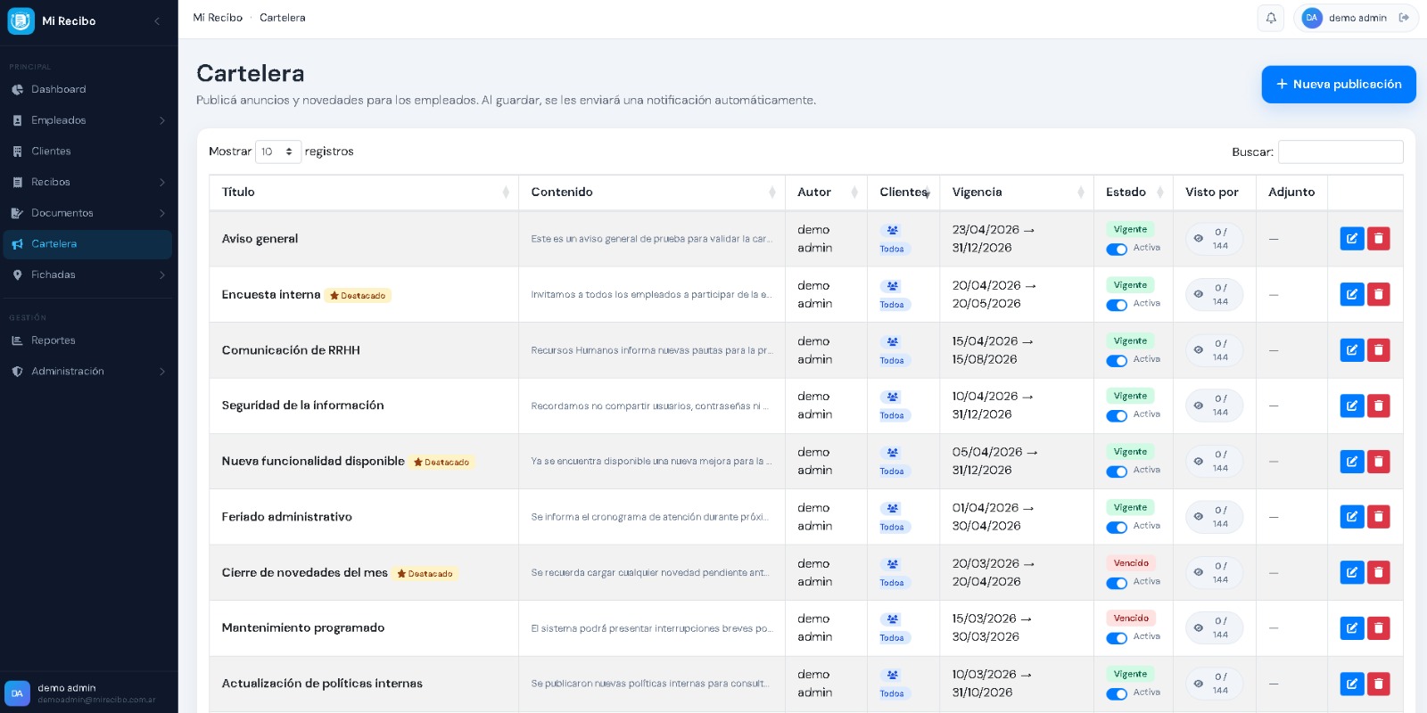This screenshot has width=1427, height=713.
Task: Toggle Activa switch on Cierre de novedades
Action: pos(1117,584)
